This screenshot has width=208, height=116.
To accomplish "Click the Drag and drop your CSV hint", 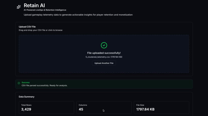I will click(40, 30).
